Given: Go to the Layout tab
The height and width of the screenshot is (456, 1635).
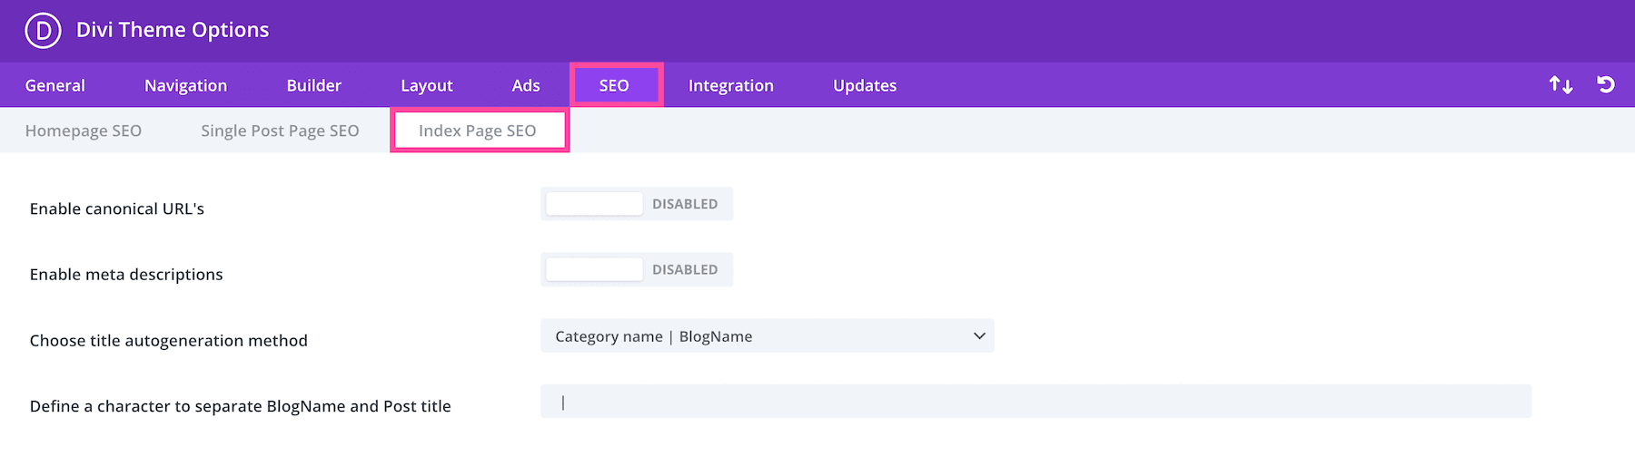Looking at the screenshot, I should click(426, 86).
